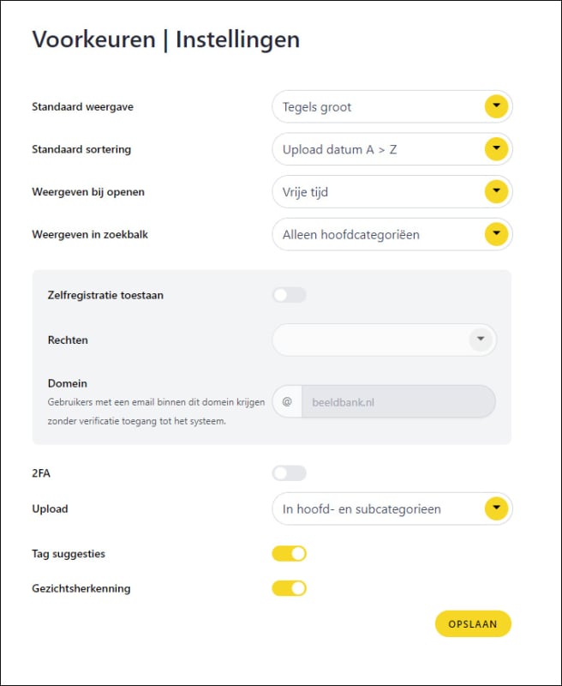Click yellow arrow icon beside Alleen hoofdcategorieën

coord(496,233)
